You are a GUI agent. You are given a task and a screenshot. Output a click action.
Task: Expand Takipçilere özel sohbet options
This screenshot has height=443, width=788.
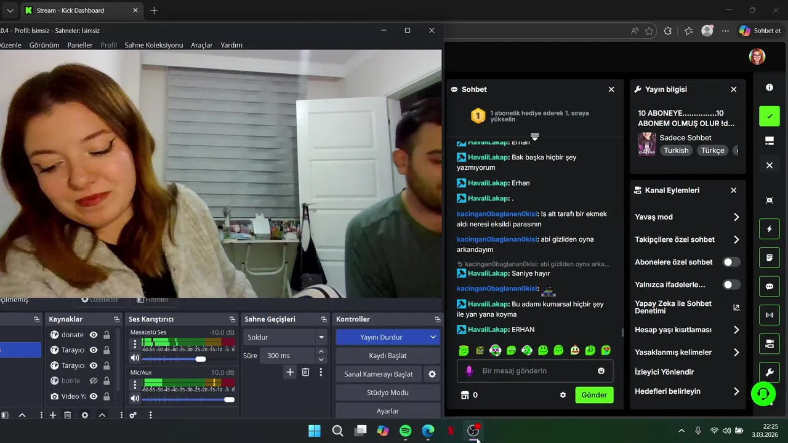coord(736,240)
